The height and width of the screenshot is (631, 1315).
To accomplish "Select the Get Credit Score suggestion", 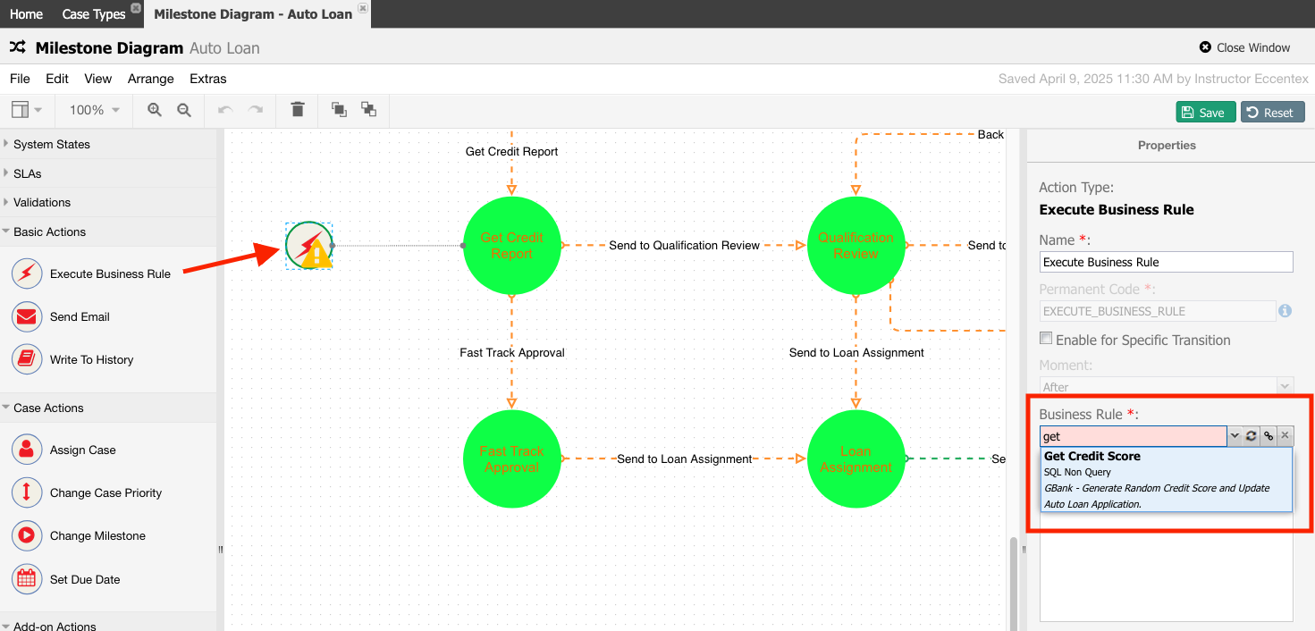I will tap(1167, 480).
